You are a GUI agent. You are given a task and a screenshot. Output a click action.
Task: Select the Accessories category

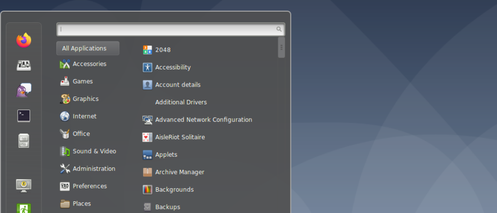[x=89, y=64]
